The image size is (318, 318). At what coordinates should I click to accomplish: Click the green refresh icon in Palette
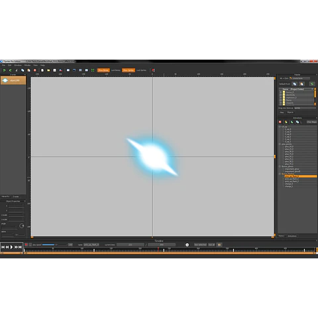312,84
